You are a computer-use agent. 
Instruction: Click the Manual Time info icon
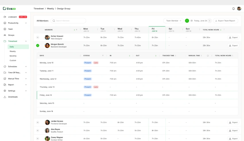[x=208, y=56]
